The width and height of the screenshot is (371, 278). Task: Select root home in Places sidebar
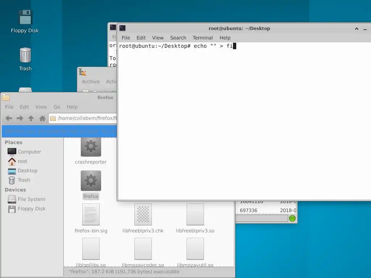coord(18,161)
